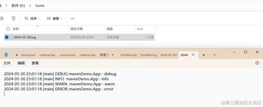Tick the select-all checkbox beside 名称
Viewport: 263px width, 107px height.
(8, 29)
